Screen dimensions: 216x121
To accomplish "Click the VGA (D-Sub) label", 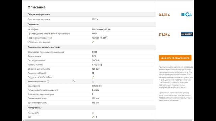I will coord(33,113).
